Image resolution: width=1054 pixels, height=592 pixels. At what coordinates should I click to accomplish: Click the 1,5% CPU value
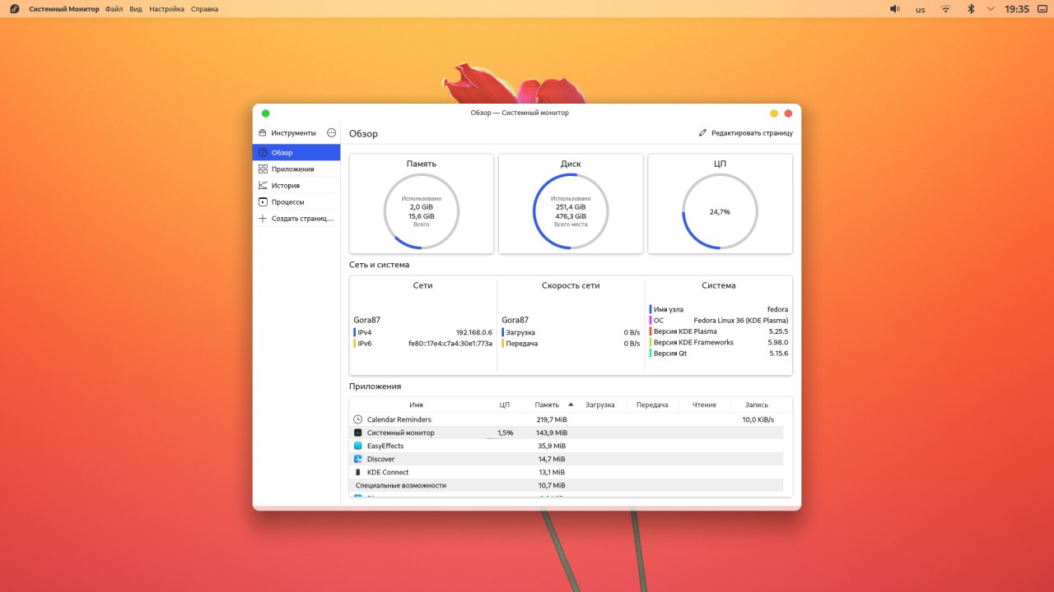point(506,432)
